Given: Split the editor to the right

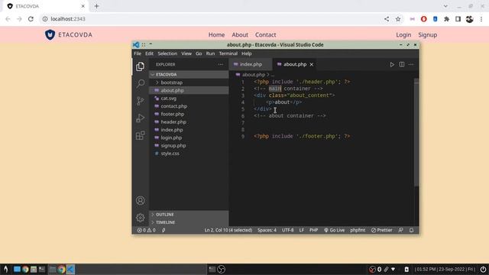Looking at the screenshot, I should pos(402,64).
